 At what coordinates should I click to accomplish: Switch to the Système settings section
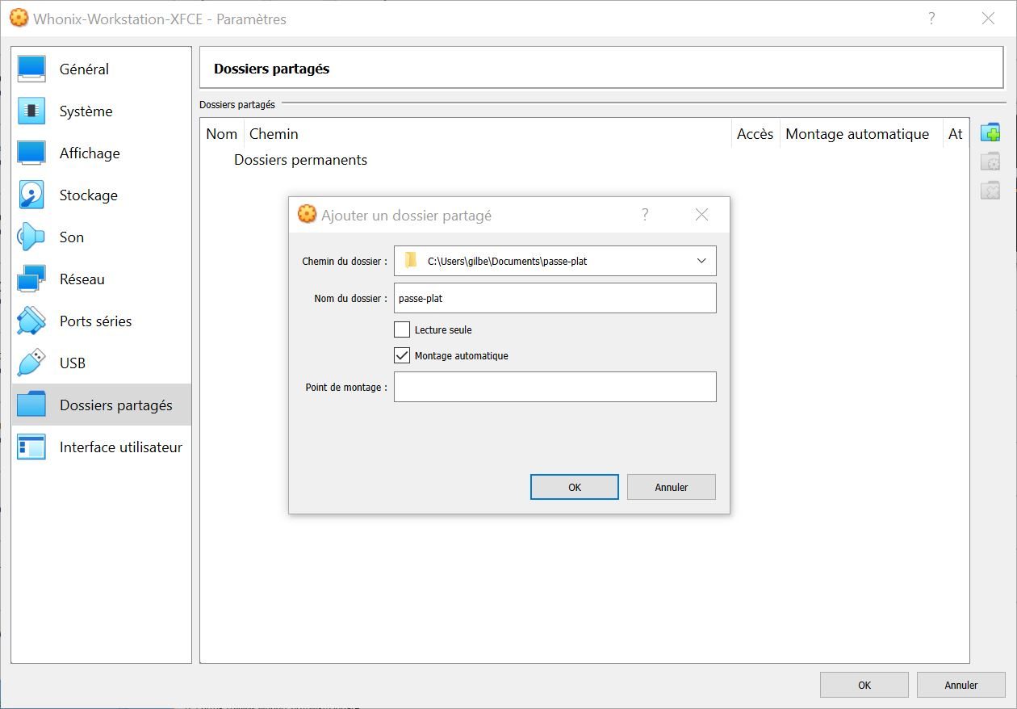pyautogui.click(x=102, y=111)
